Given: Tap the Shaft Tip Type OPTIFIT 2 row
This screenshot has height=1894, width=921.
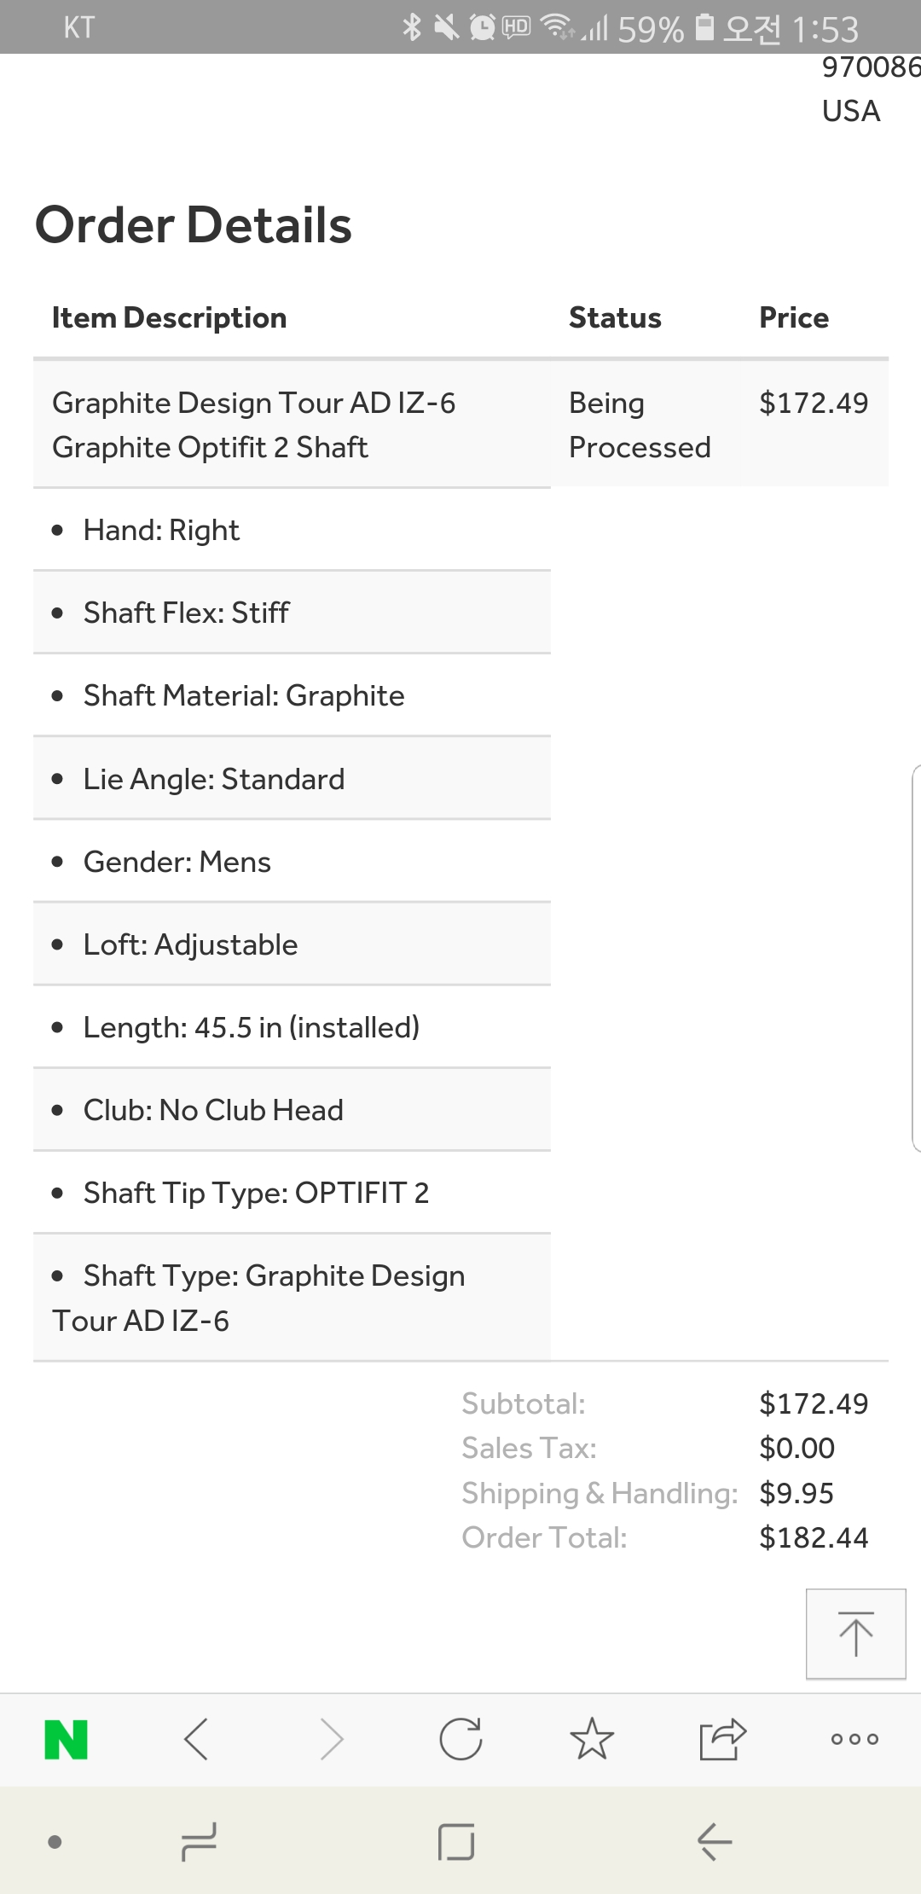Looking at the screenshot, I should [x=256, y=1193].
